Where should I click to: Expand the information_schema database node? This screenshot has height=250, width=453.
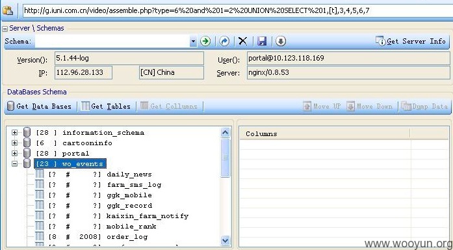click(14, 133)
